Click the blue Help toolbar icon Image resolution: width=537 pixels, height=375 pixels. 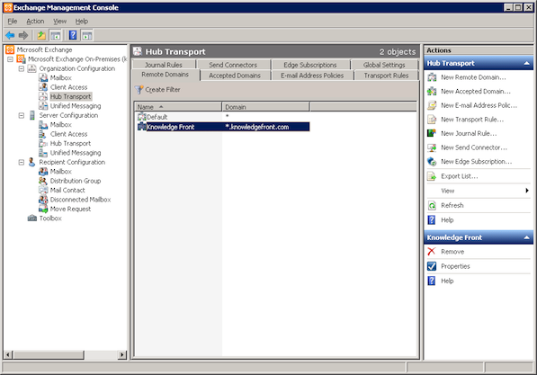[x=73, y=35]
